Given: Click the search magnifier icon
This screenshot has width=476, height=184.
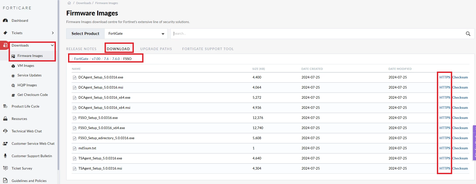Looking at the screenshot, I should tap(468, 34).
